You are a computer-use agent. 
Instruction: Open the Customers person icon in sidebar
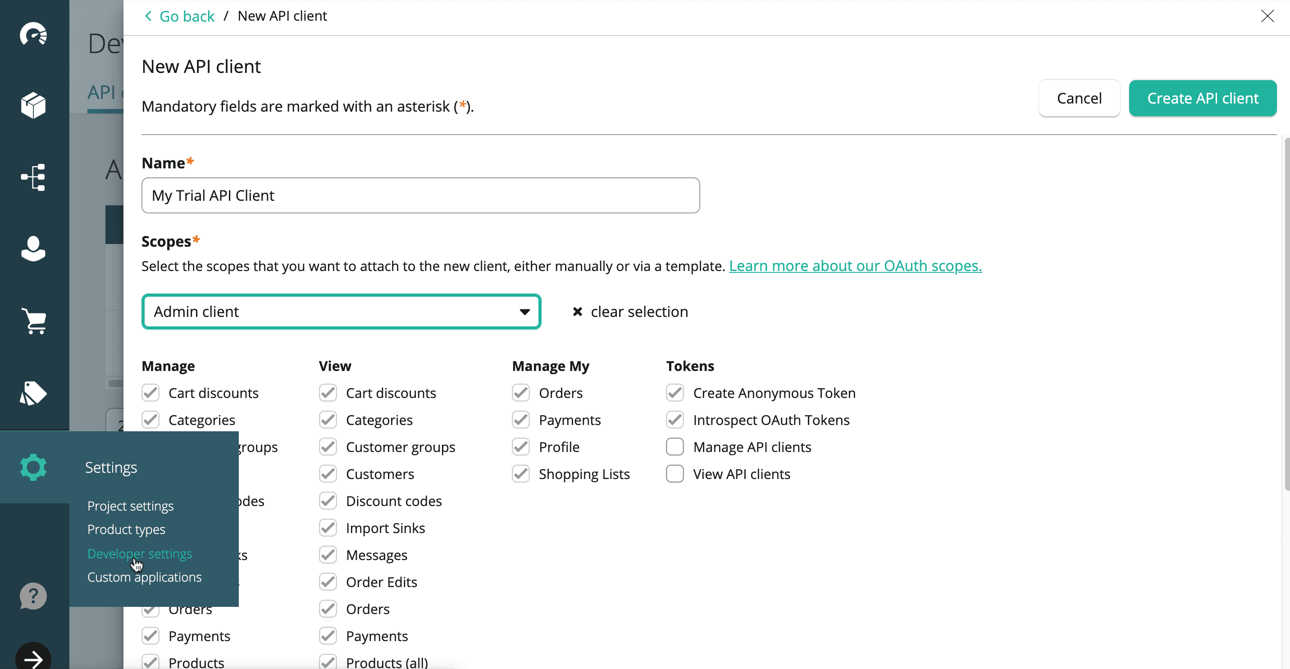coord(33,248)
